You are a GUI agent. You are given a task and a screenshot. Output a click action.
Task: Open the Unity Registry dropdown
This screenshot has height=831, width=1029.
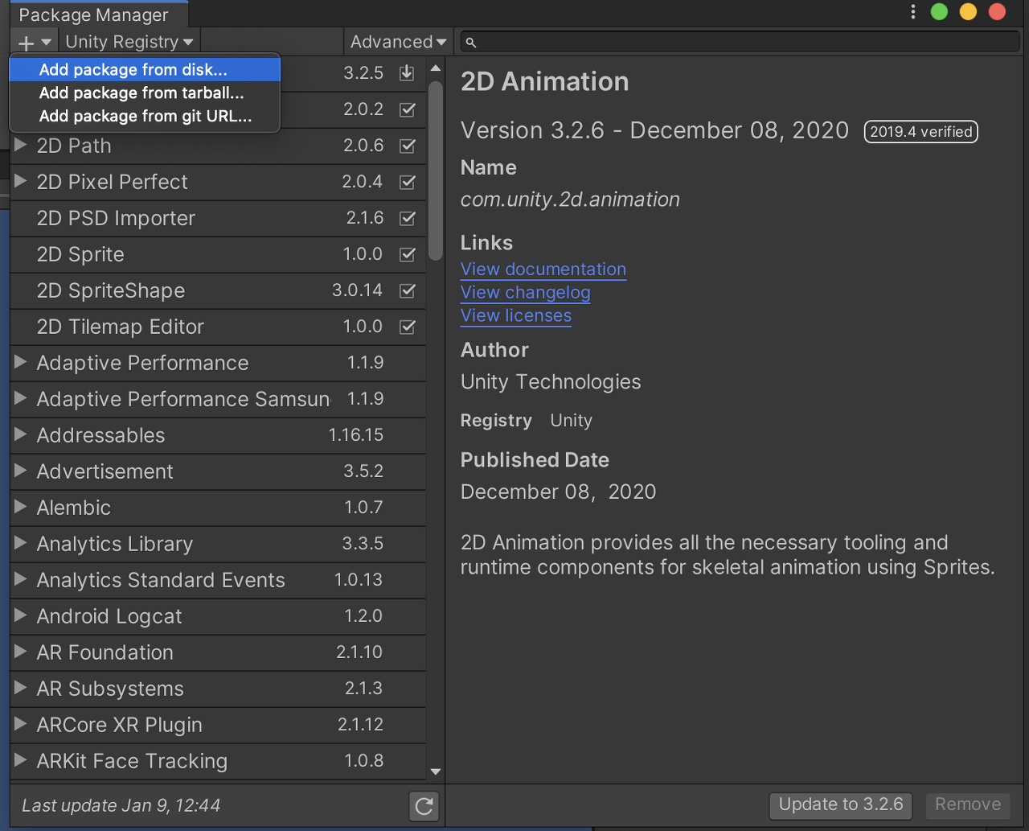129,42
